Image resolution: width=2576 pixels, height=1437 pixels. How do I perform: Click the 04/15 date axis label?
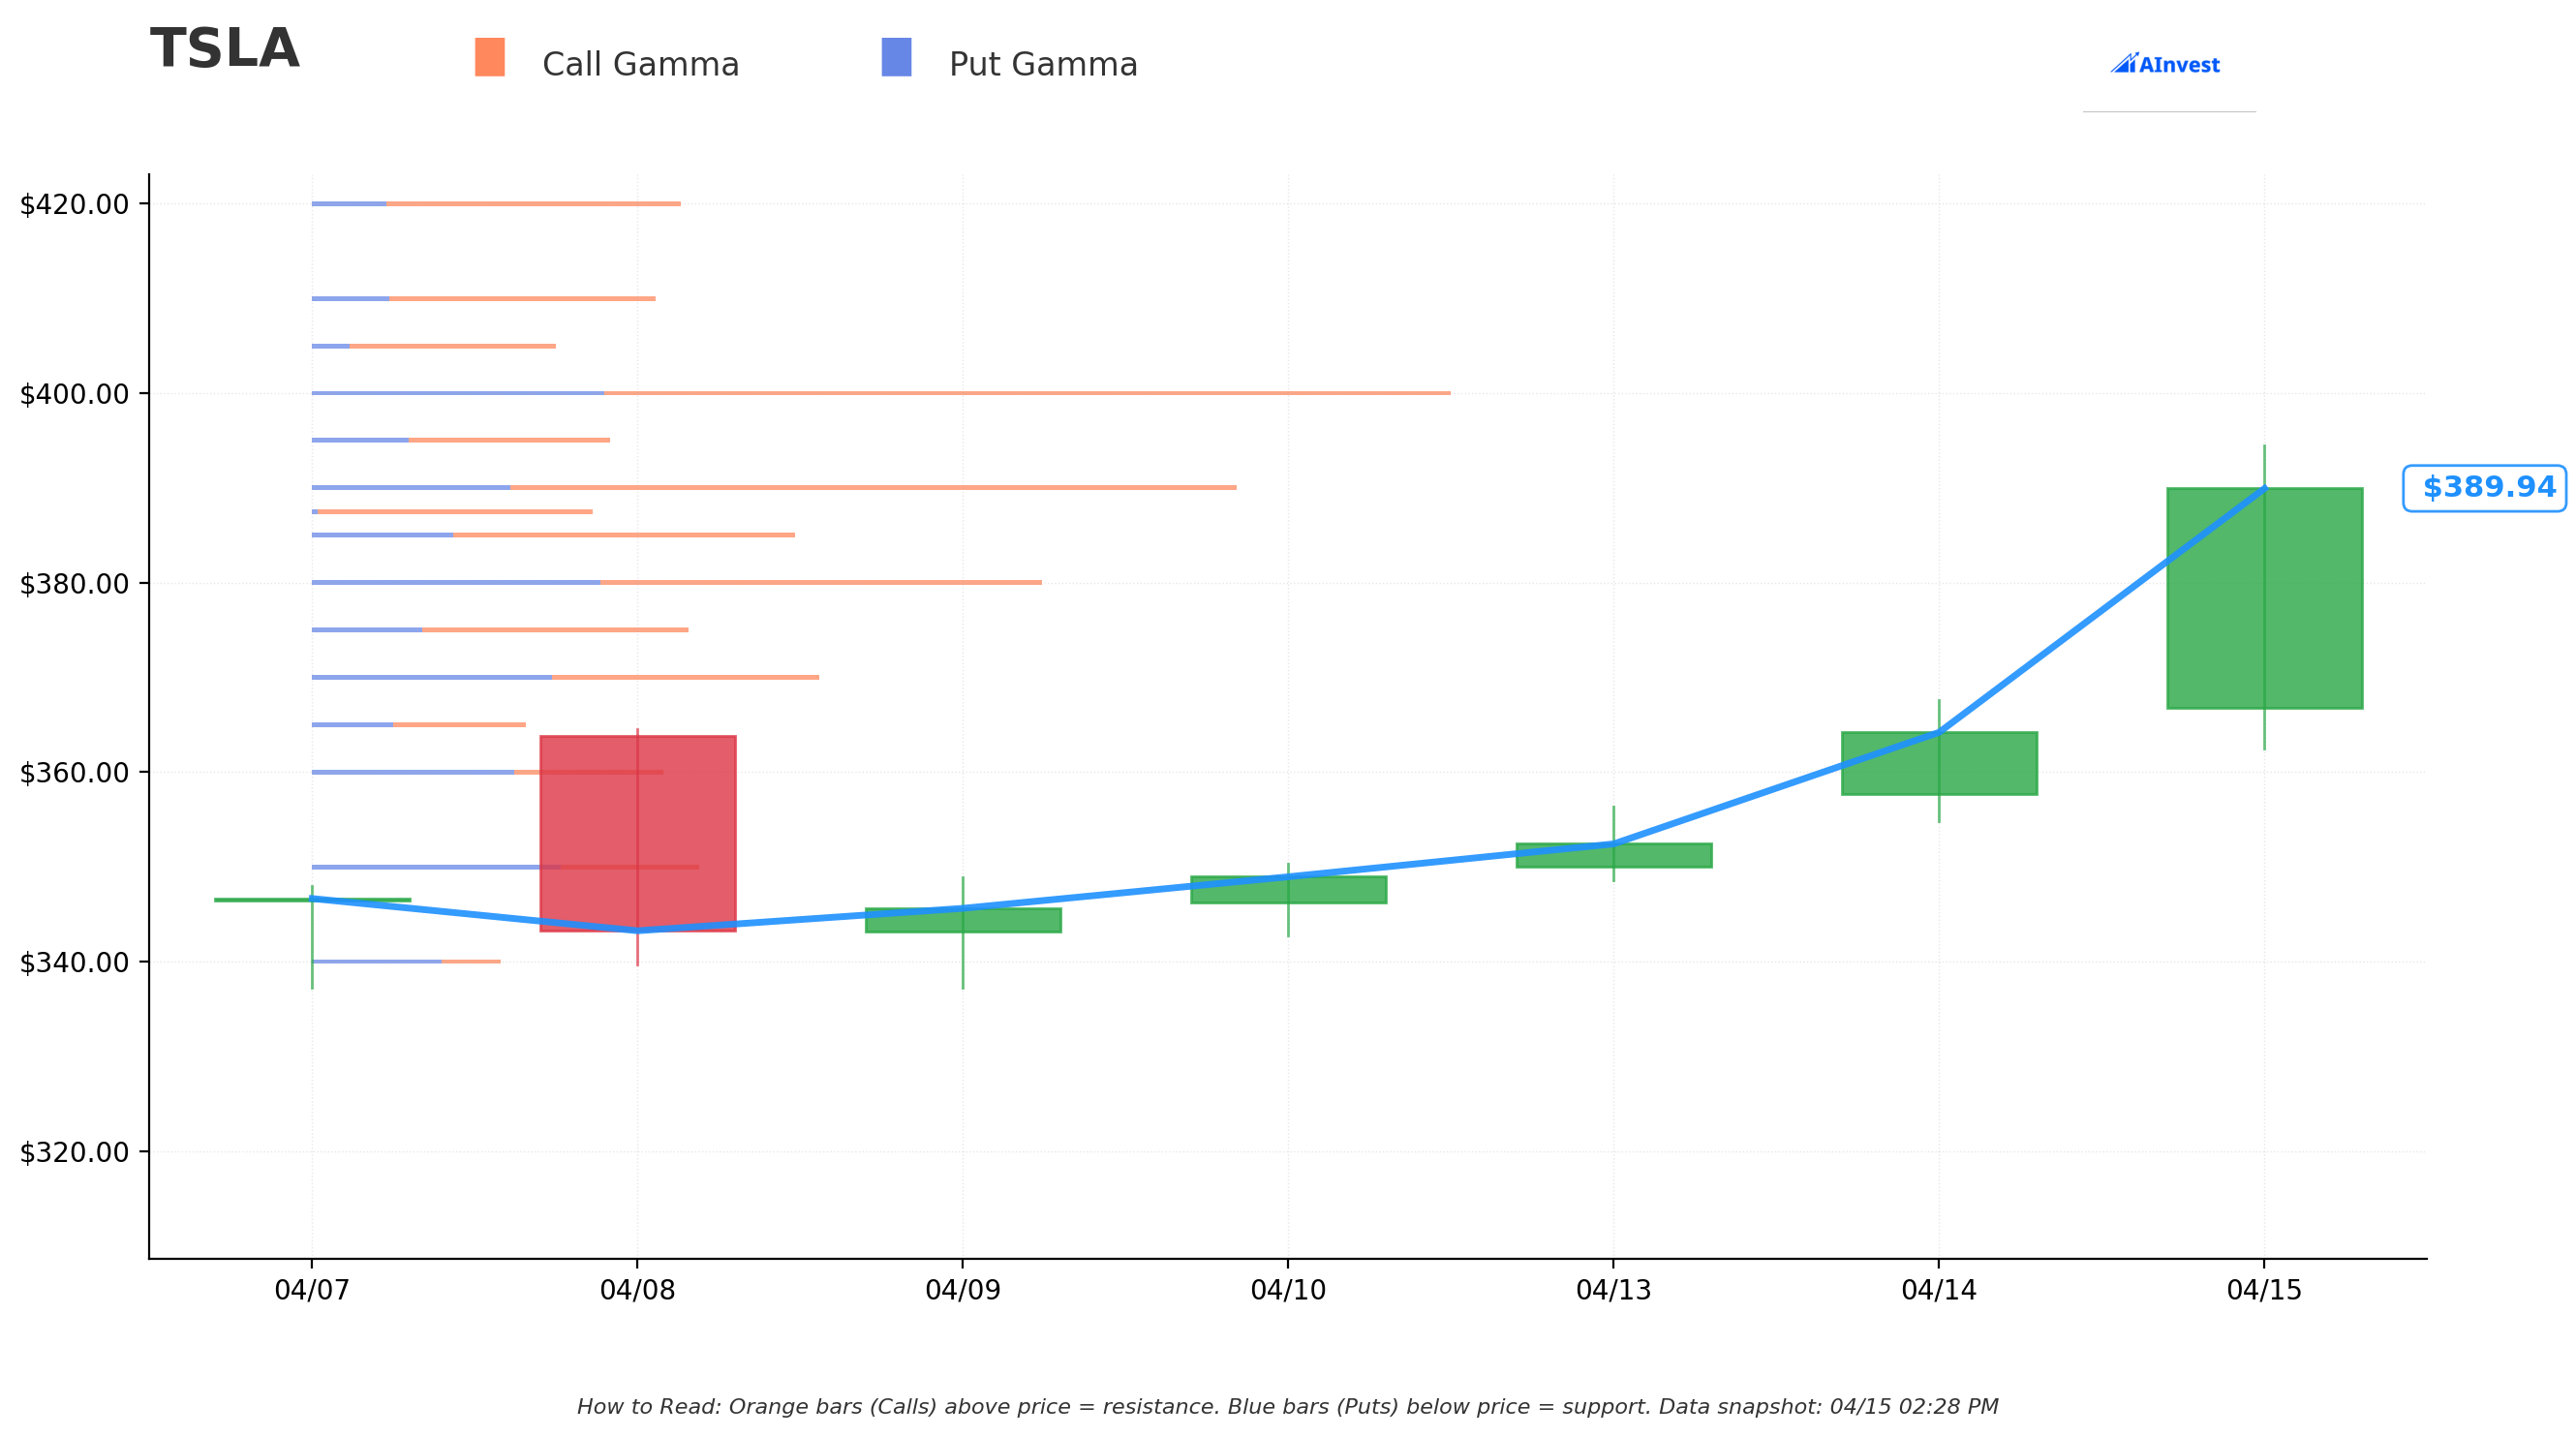[x=2264, y=1290]
